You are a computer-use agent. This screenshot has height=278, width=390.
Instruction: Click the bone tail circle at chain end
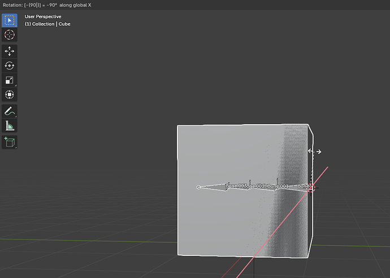[198, 187]
